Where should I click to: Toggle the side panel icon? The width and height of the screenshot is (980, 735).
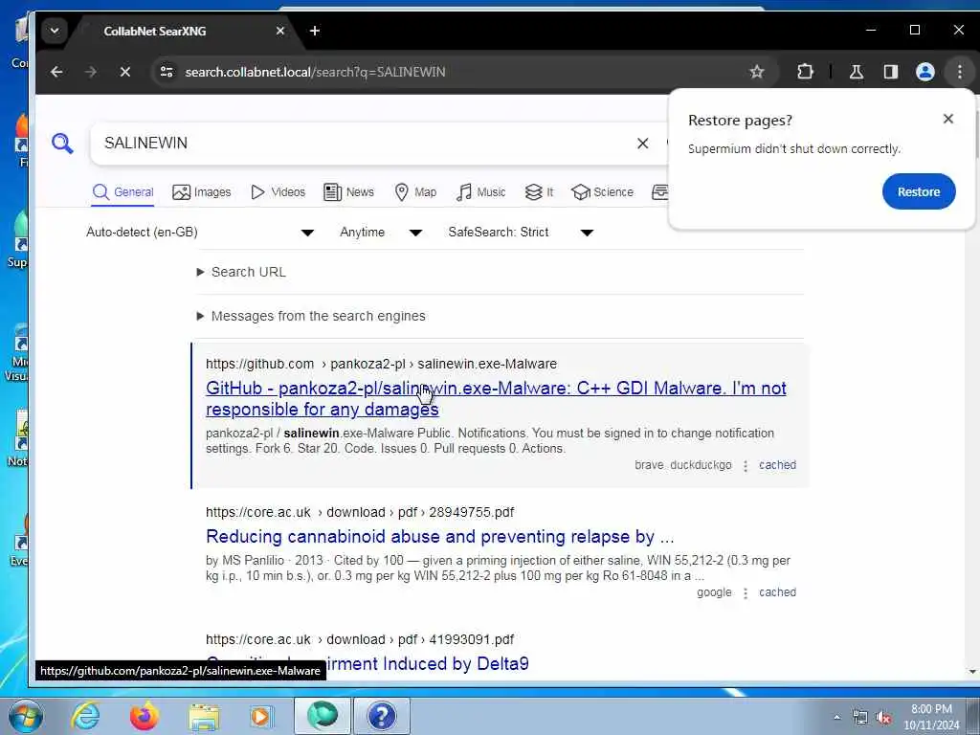(891, 72)
